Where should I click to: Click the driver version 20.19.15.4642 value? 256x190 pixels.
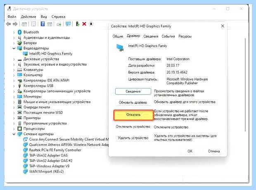[x=177, y=72]
